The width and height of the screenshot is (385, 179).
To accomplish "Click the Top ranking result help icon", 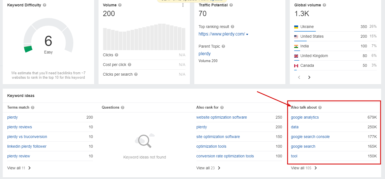I will pos(232,27).
